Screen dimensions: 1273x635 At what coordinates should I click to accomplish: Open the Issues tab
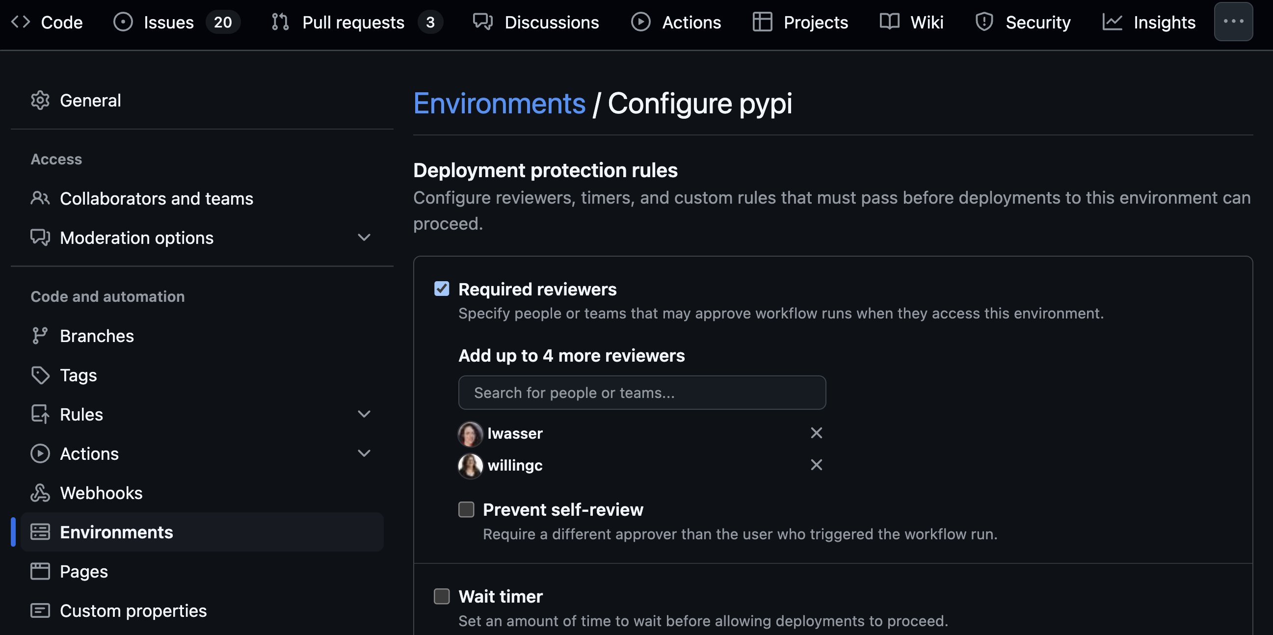(177, 22)
